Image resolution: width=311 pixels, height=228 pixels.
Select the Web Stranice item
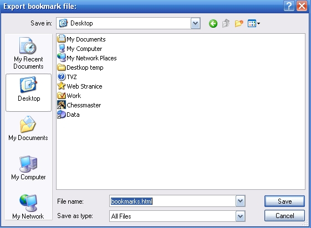click(x=80, y=86)
